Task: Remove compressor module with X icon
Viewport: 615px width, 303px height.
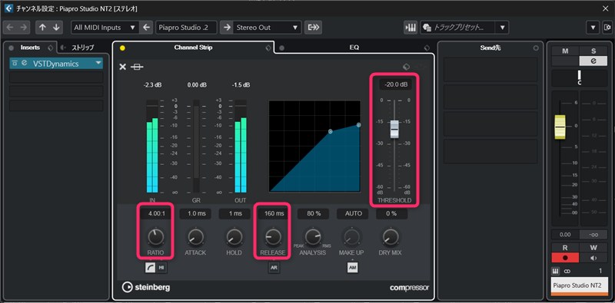Action: tap(123, 67)
